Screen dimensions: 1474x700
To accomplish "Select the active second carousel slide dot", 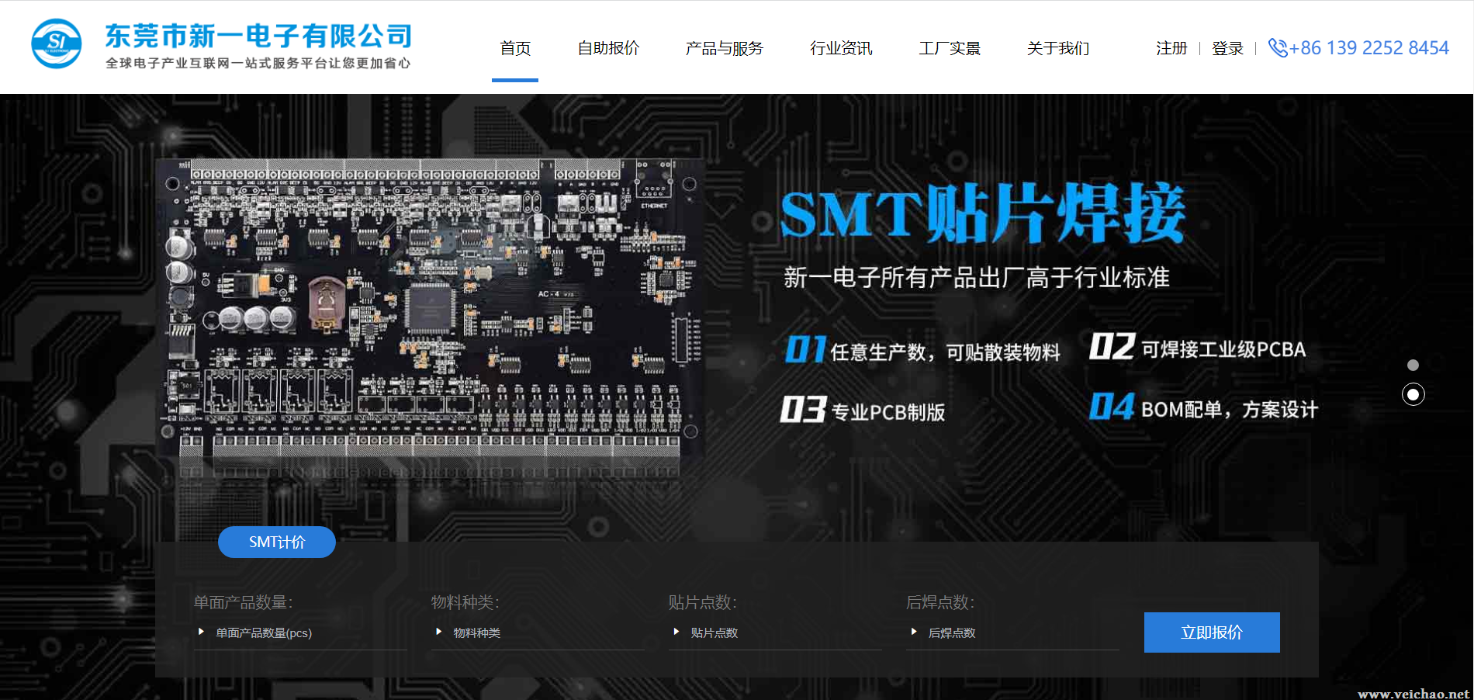I will [x=1413, y=395].
